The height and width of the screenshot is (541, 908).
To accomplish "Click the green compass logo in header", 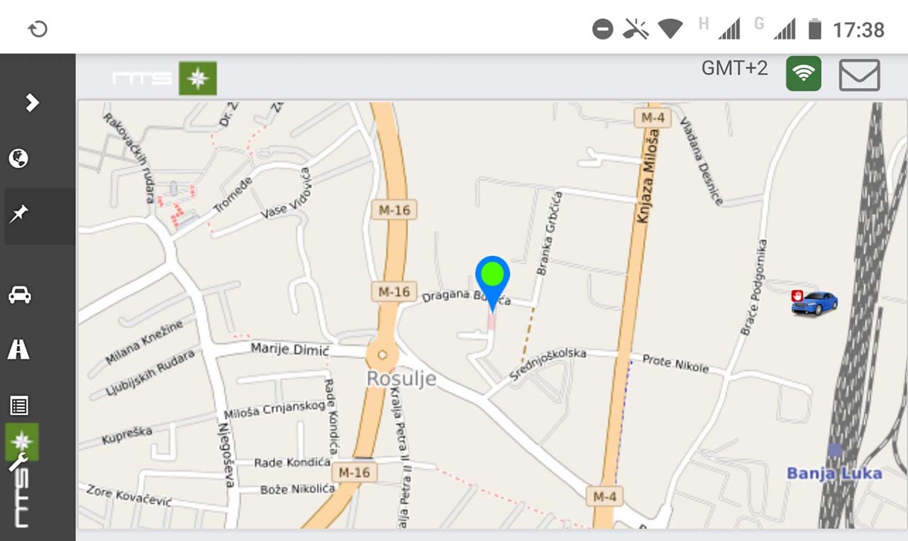I will [x=197, y=78].
